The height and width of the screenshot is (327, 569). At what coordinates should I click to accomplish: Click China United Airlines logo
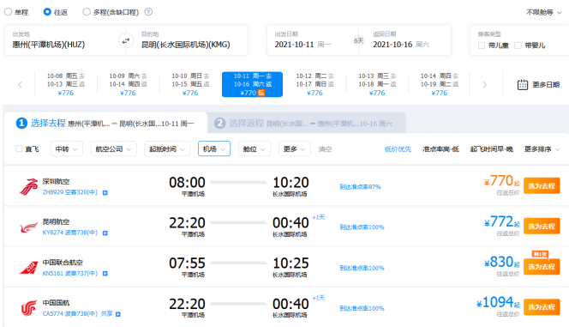point(28,268)
